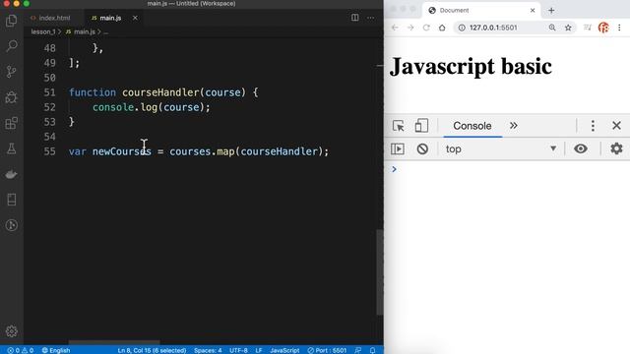This screenshot has height=354, width=630.
Task: Close the Document browser tab
Action: pos(533,11)
